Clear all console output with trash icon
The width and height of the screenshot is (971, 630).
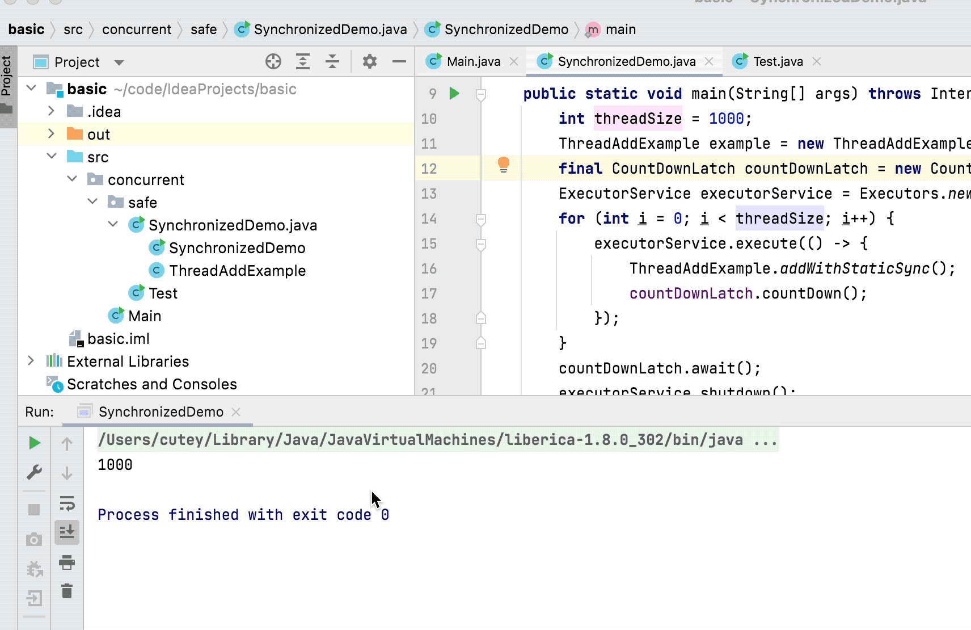(x=67, y=591)
